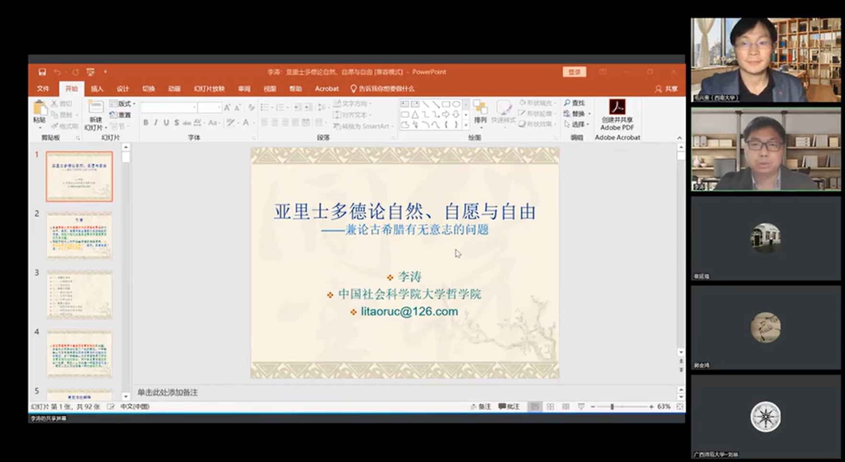Screen dimensions: 845x462
Task: Toggle the Comments (批注) pane
Action: (509, 406)
